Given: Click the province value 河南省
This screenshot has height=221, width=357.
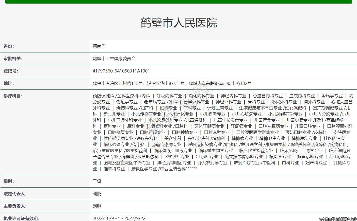Looking at the screenshot, I should point(99,46).
